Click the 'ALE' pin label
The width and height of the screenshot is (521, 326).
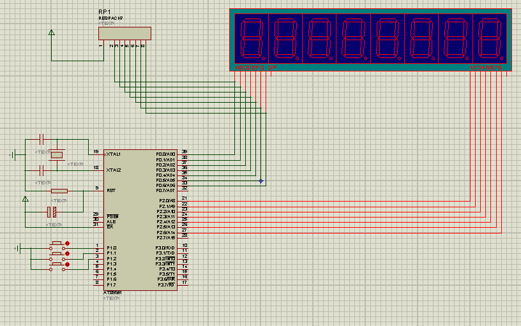(x=111, y=222)
